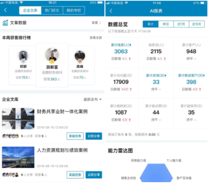Expand 累计跟进客户(次) details arrow
This screenshot has width=208, height=184.
[x=204, y=75]
